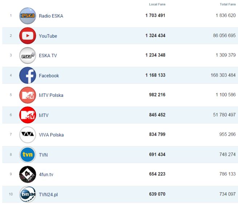Click the TVN24.pl logo icon
238x205 pixels.
tap(28, 194)
